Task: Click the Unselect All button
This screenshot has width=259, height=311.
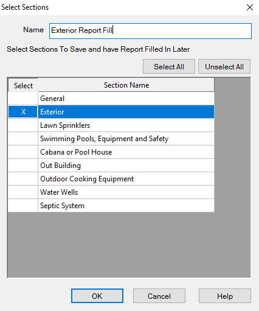Action: click(x=224, y=66)
